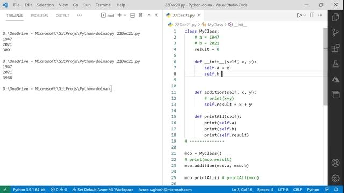Click 'result = 0' code line
Image resolution: width=344 pixels, height=193 pixels.
pos(206,49)
